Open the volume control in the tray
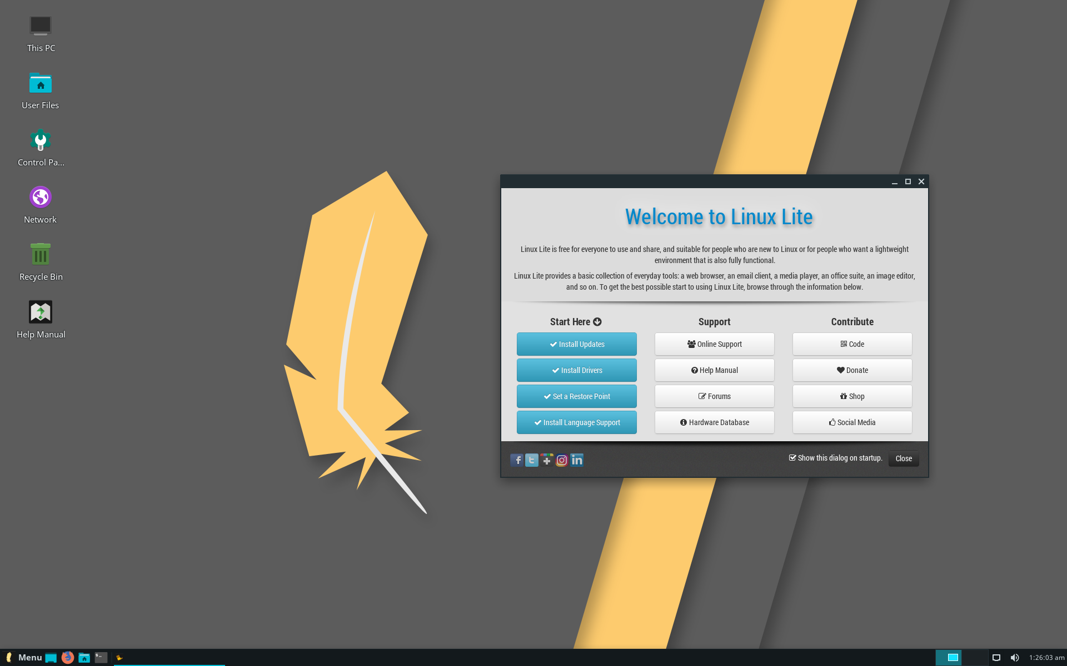Image resolution: width=1067 pixels, height=666 pixels. (x=1015, y=658)
